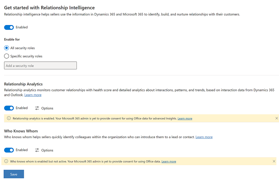
Task: Close the Who knows whom warning banner
Action: coord(274,161)
